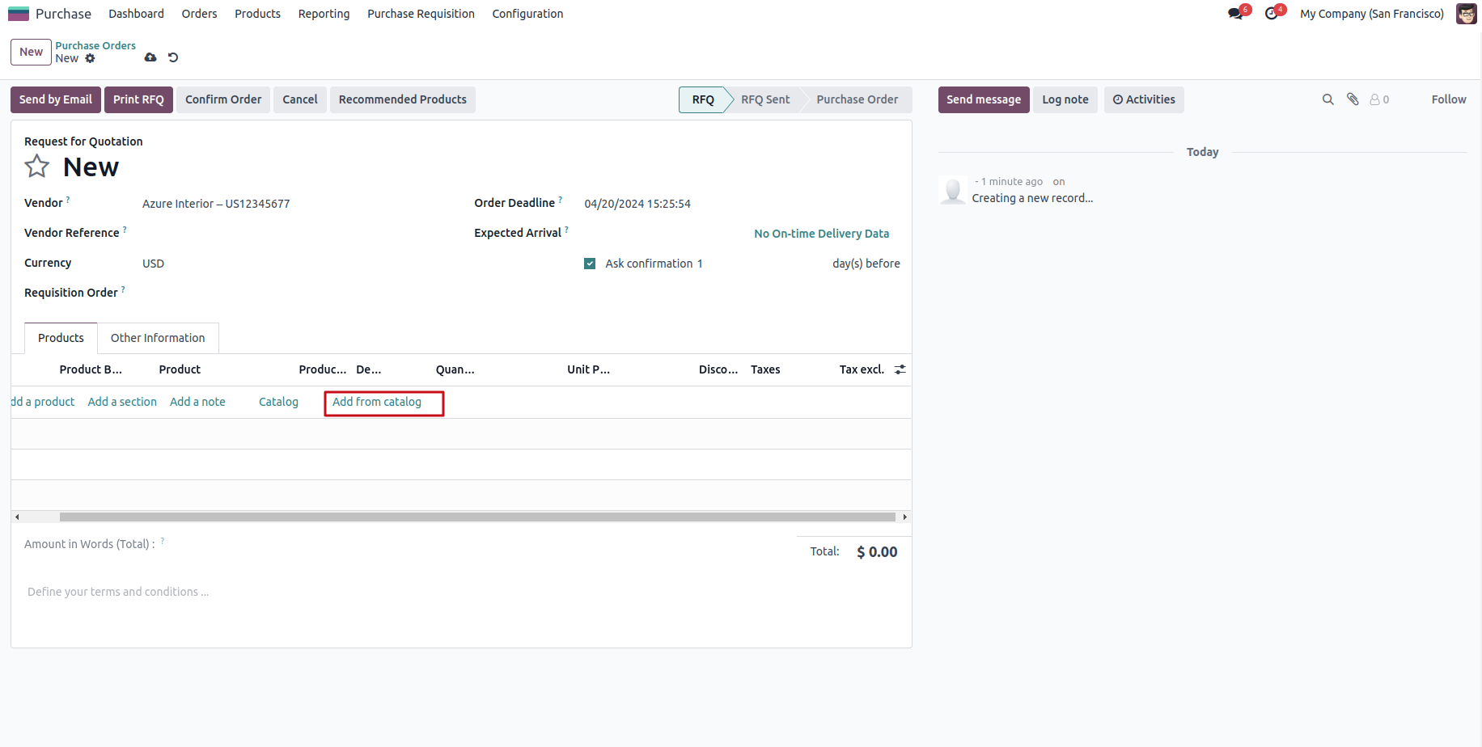Follow this record

(1449, 99)
